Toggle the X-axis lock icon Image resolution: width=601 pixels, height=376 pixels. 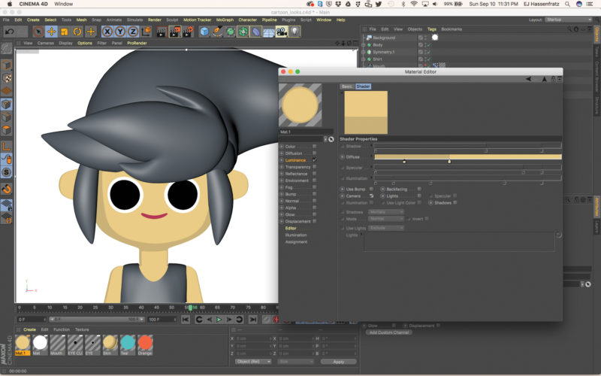tap(108, 32)
